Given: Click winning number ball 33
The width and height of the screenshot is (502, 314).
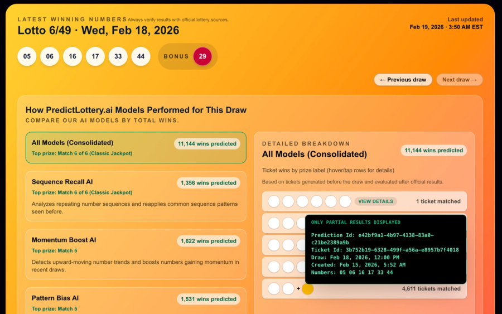Looking at the screenshot, I should click(x=118, y=56).
